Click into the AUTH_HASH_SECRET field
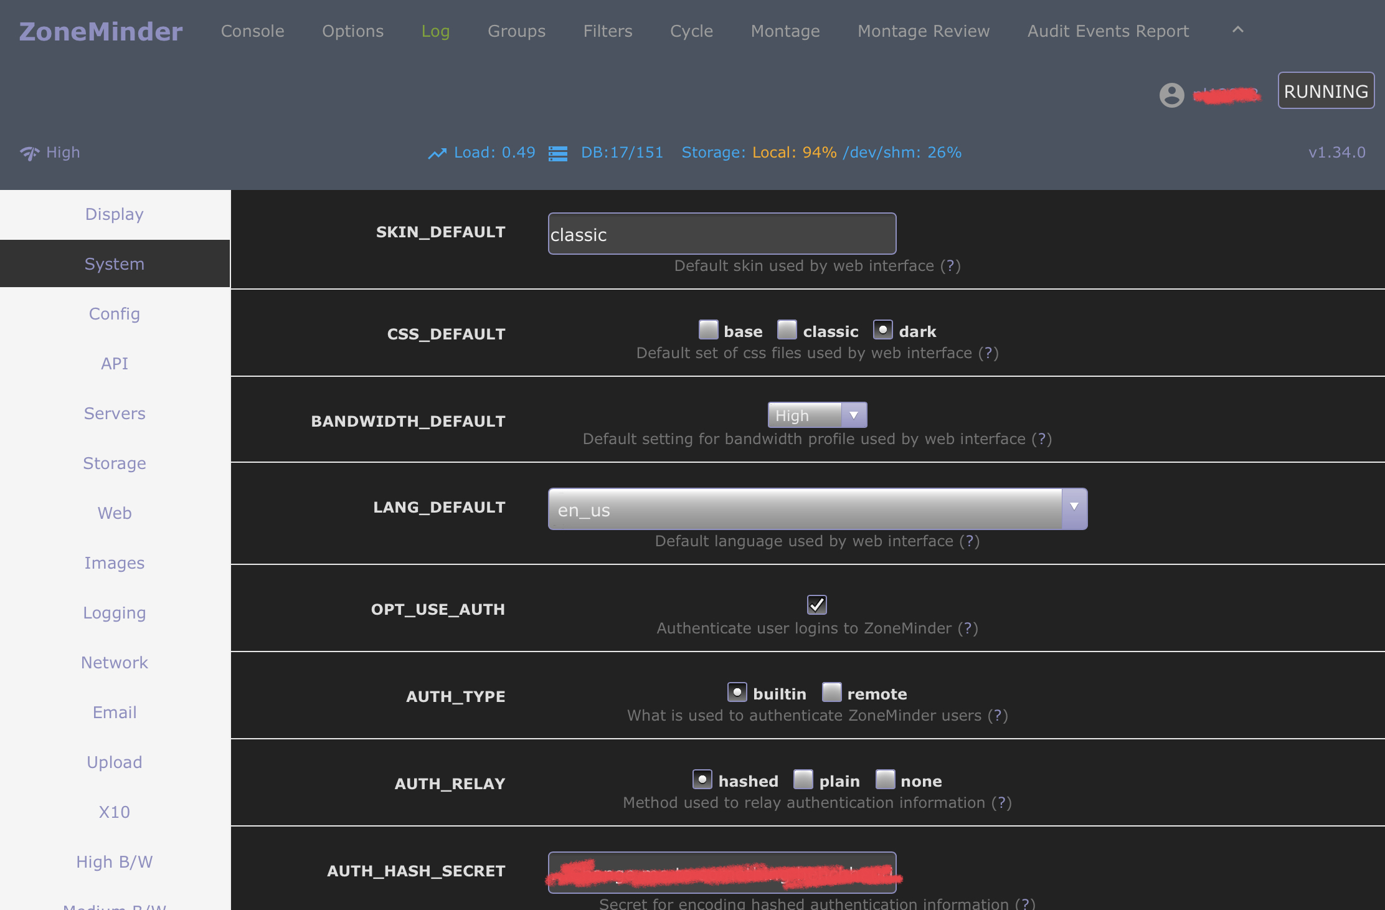1385x910 pixels. [x=722, y=872]
